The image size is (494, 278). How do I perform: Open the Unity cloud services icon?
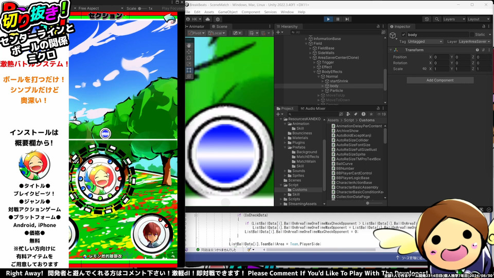click(x=207, y=19)
